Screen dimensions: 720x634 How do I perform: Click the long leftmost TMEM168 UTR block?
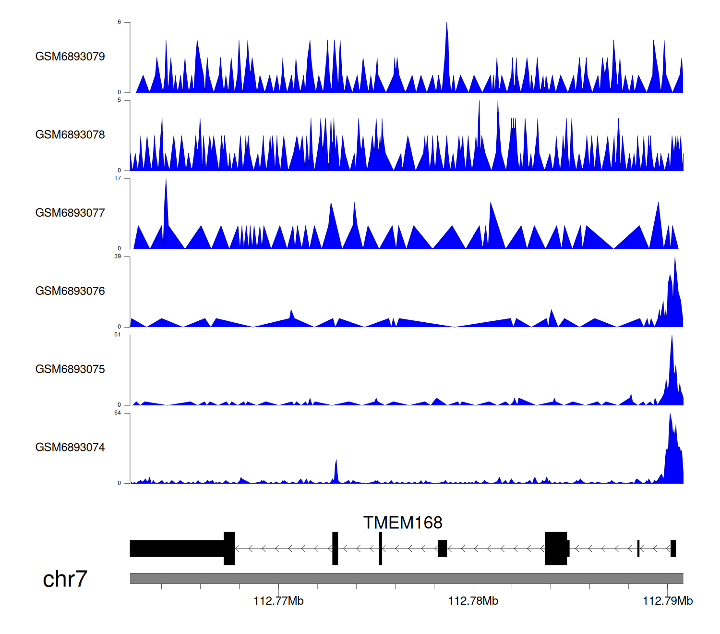tap(177, 549)
